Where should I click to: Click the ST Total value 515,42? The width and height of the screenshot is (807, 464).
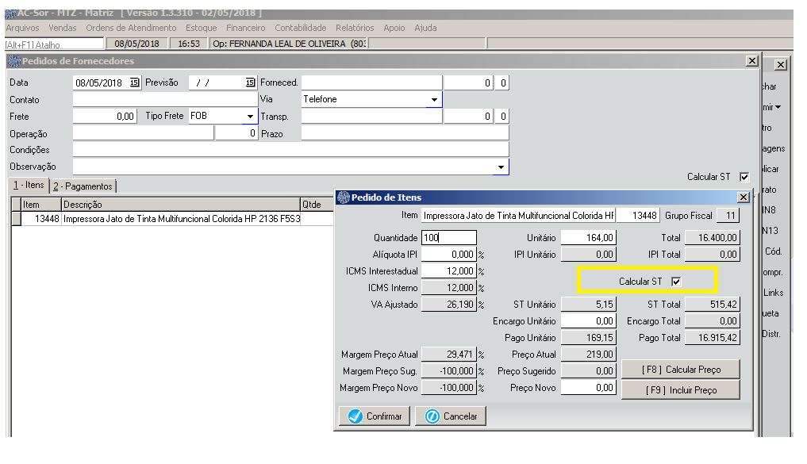click(713, 305)
